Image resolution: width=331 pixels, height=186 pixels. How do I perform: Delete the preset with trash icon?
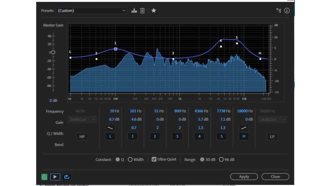[142, 10]
